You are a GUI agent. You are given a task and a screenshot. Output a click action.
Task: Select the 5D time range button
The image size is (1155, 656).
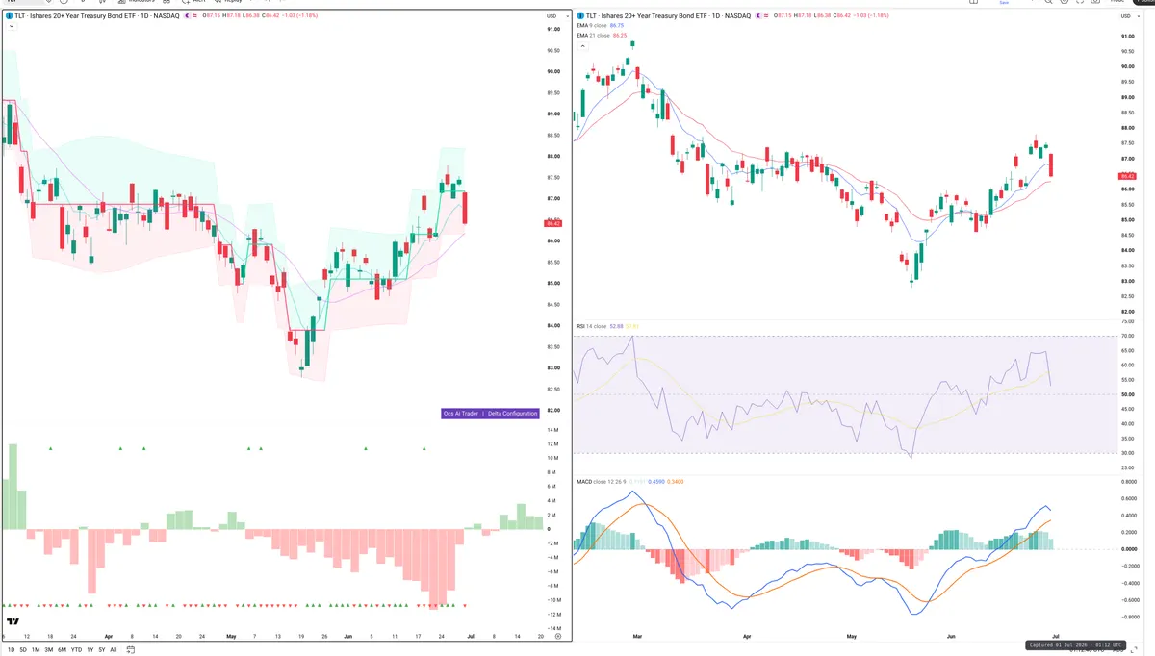pos(23,649)
